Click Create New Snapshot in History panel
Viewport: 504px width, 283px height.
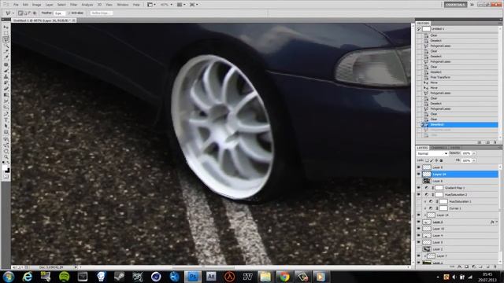pos(488,142)
